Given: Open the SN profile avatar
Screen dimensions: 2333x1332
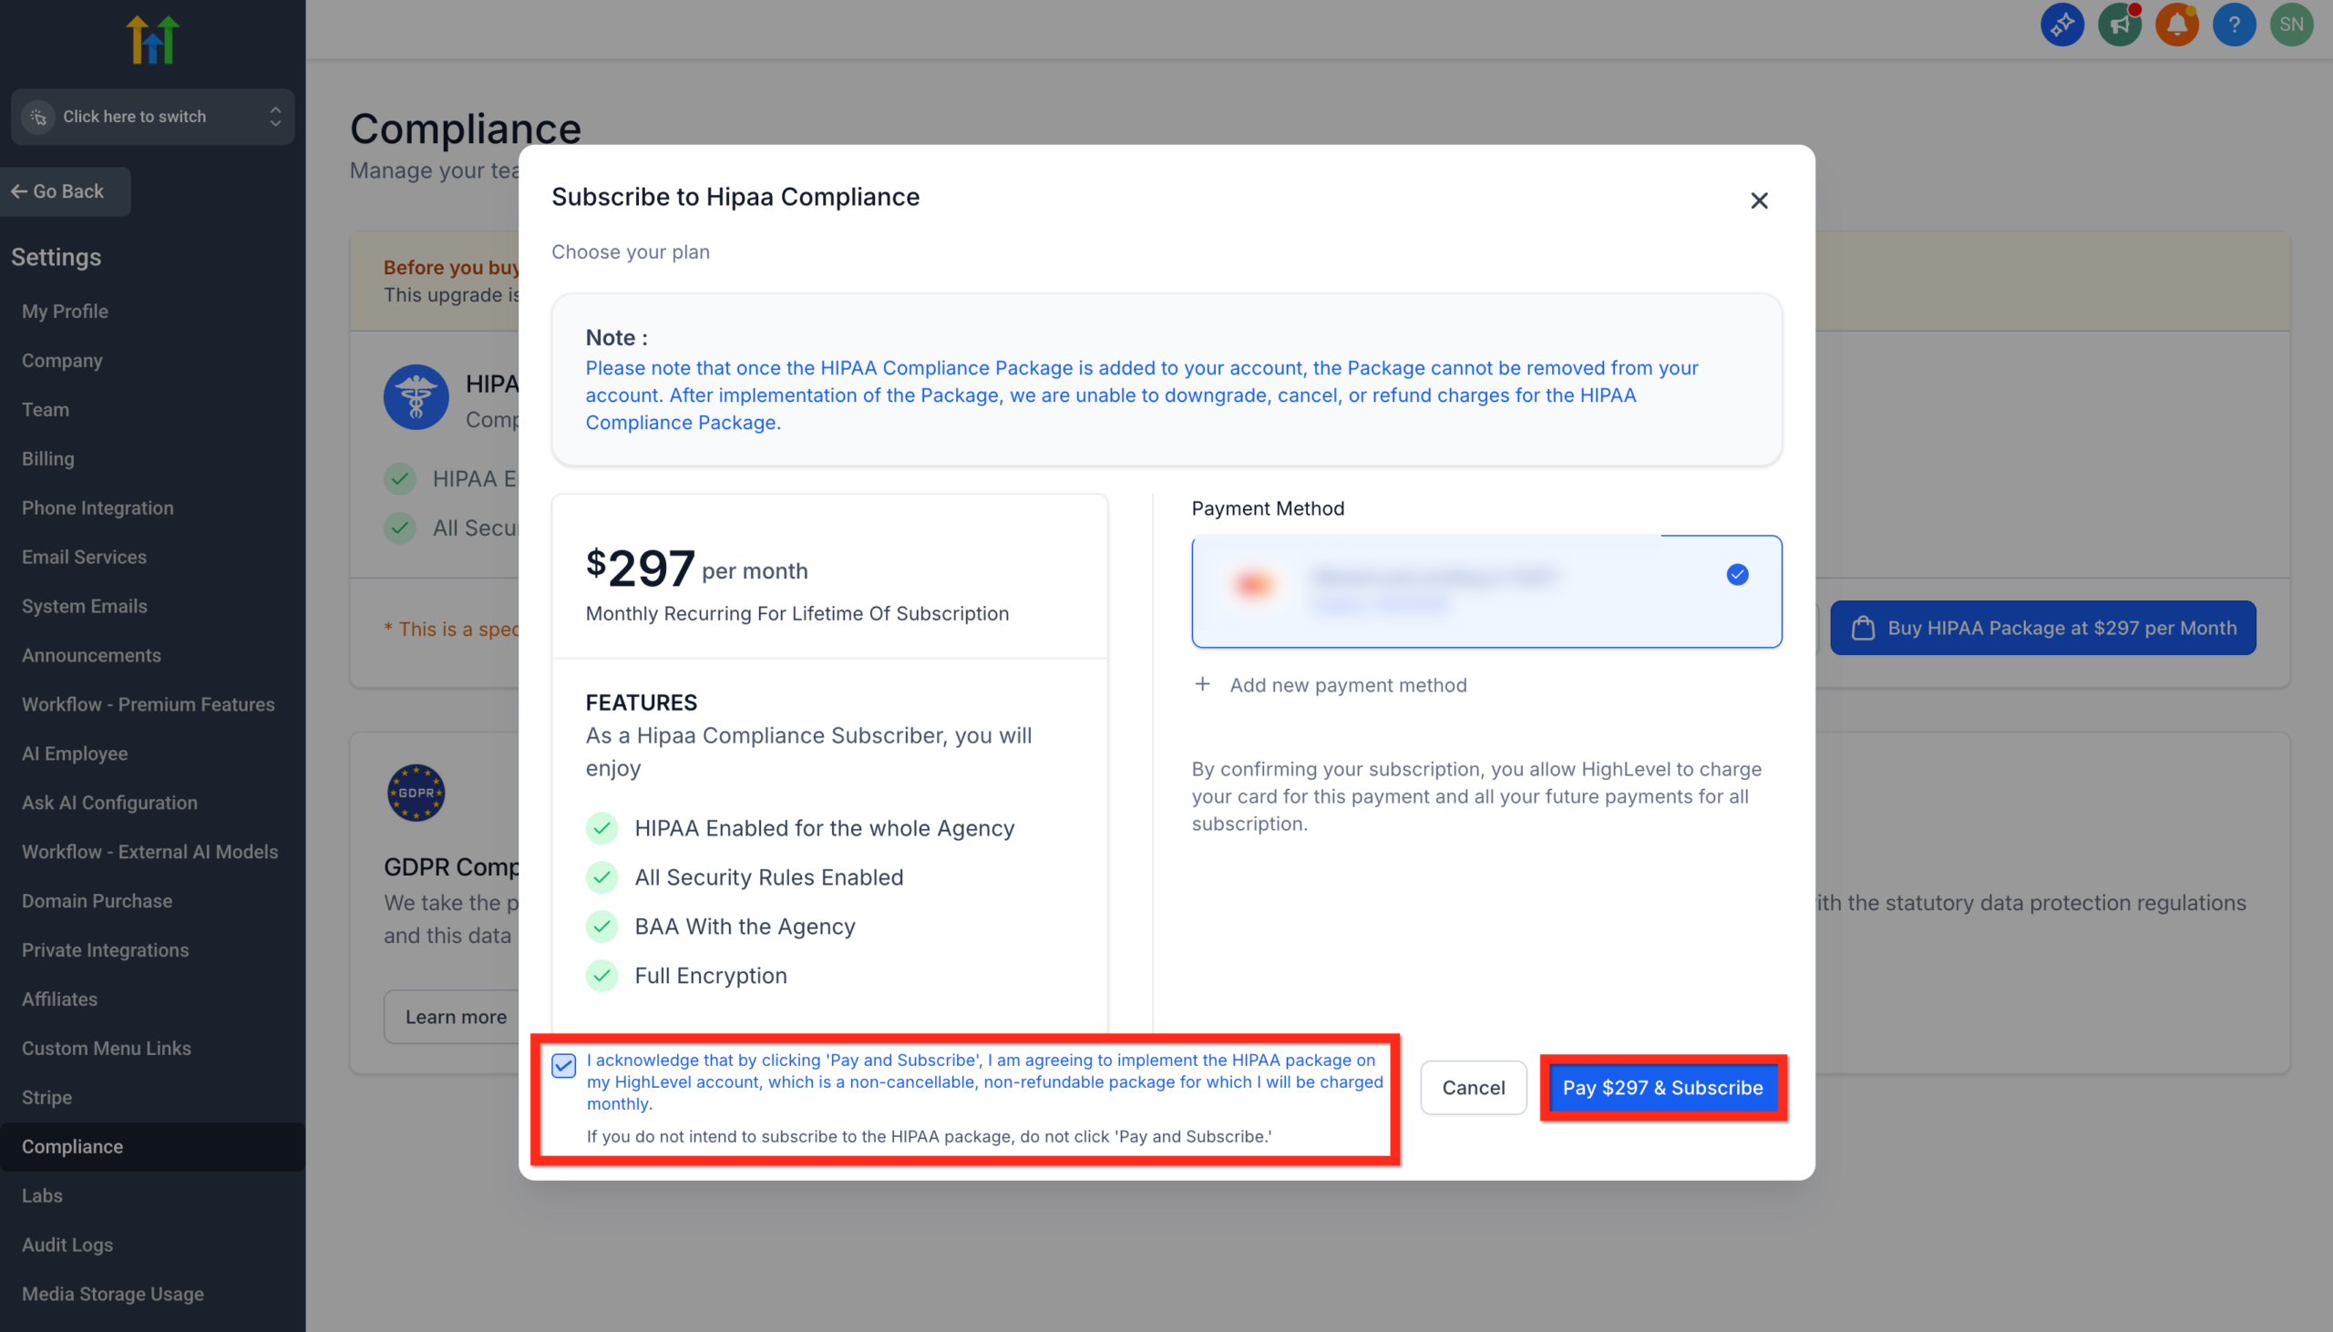Looking at the screenshot, I should coord(2292,25).
